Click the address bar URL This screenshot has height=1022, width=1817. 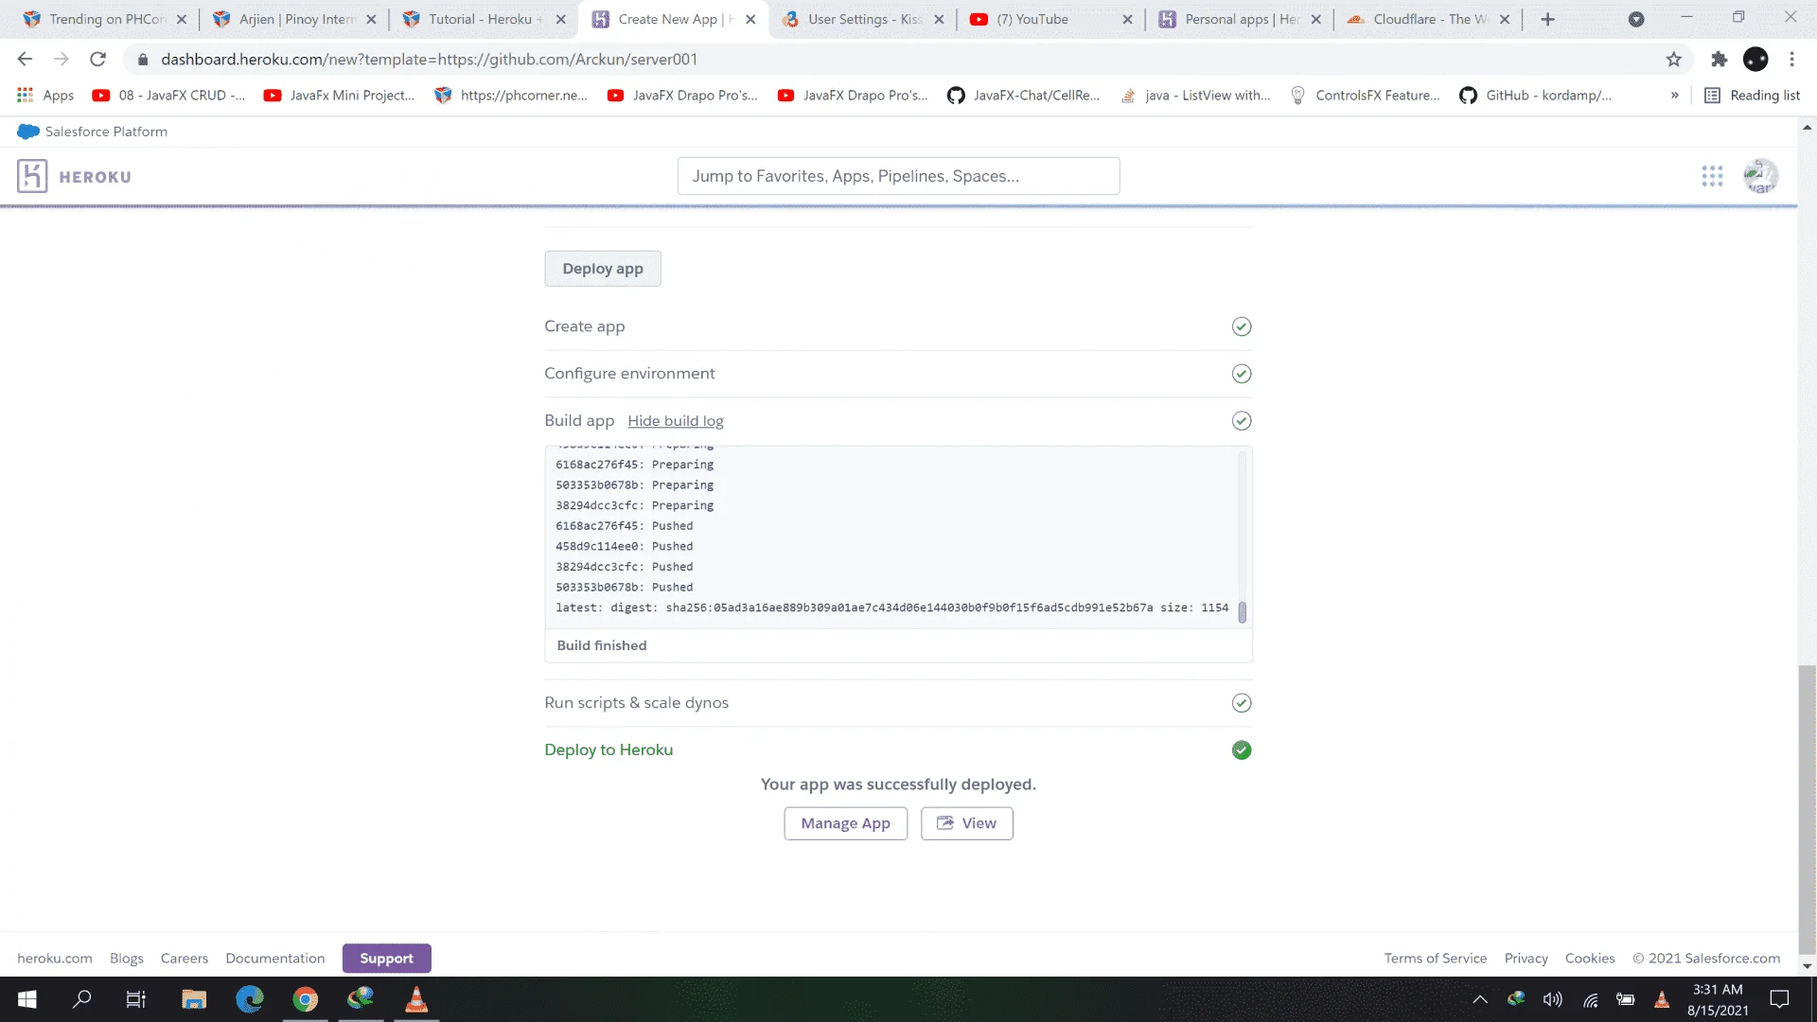[429, 60]
